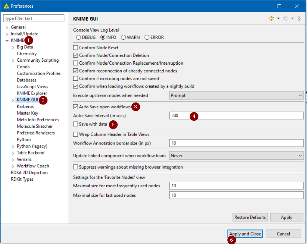Screen dimensions: 307x244
Task: Open Update linked component dropdown
Action: click(x=236, y=156)
